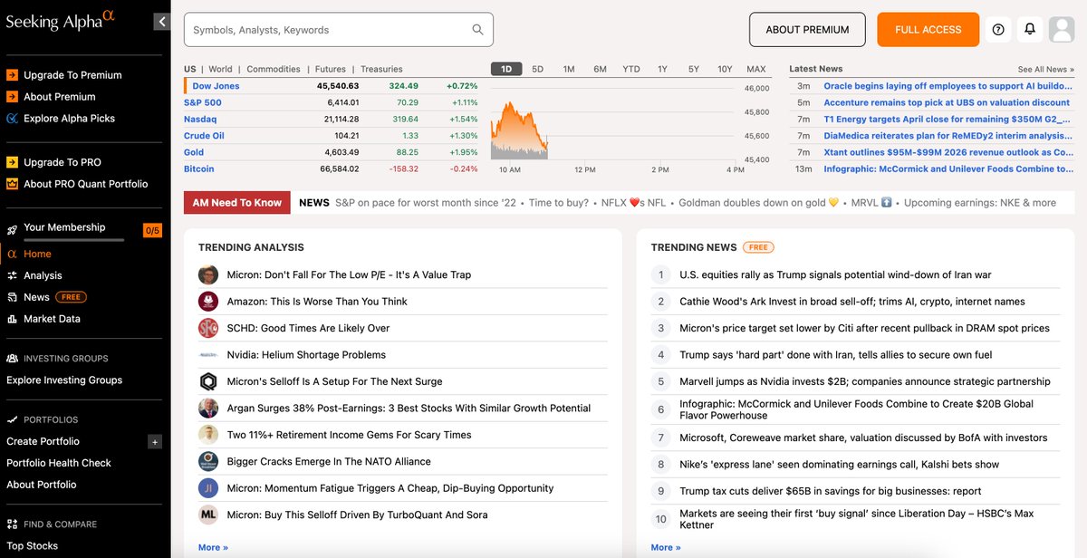Open "Cathie Wood's Ark Invest" trending news

pyautogui.click(x=852, y=302)
